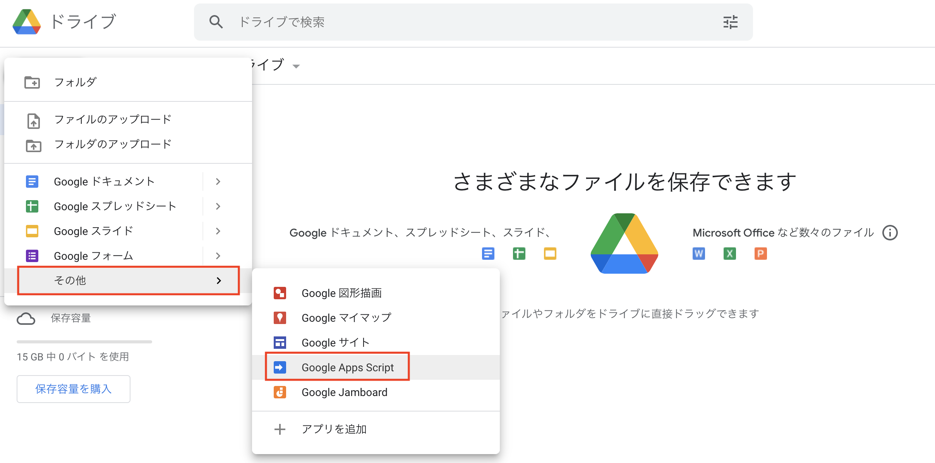The width and height of the screenshot is (935, 463).
Task: Click the storage usage progress bar
Action: 84,341
